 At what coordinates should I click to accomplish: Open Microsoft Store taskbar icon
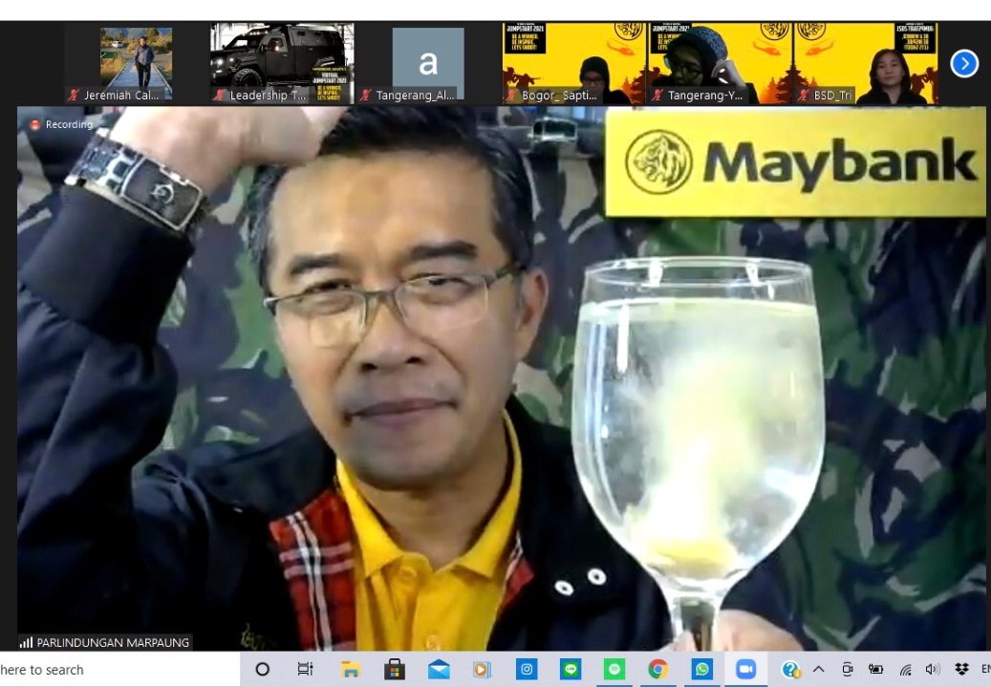point(395,670)
